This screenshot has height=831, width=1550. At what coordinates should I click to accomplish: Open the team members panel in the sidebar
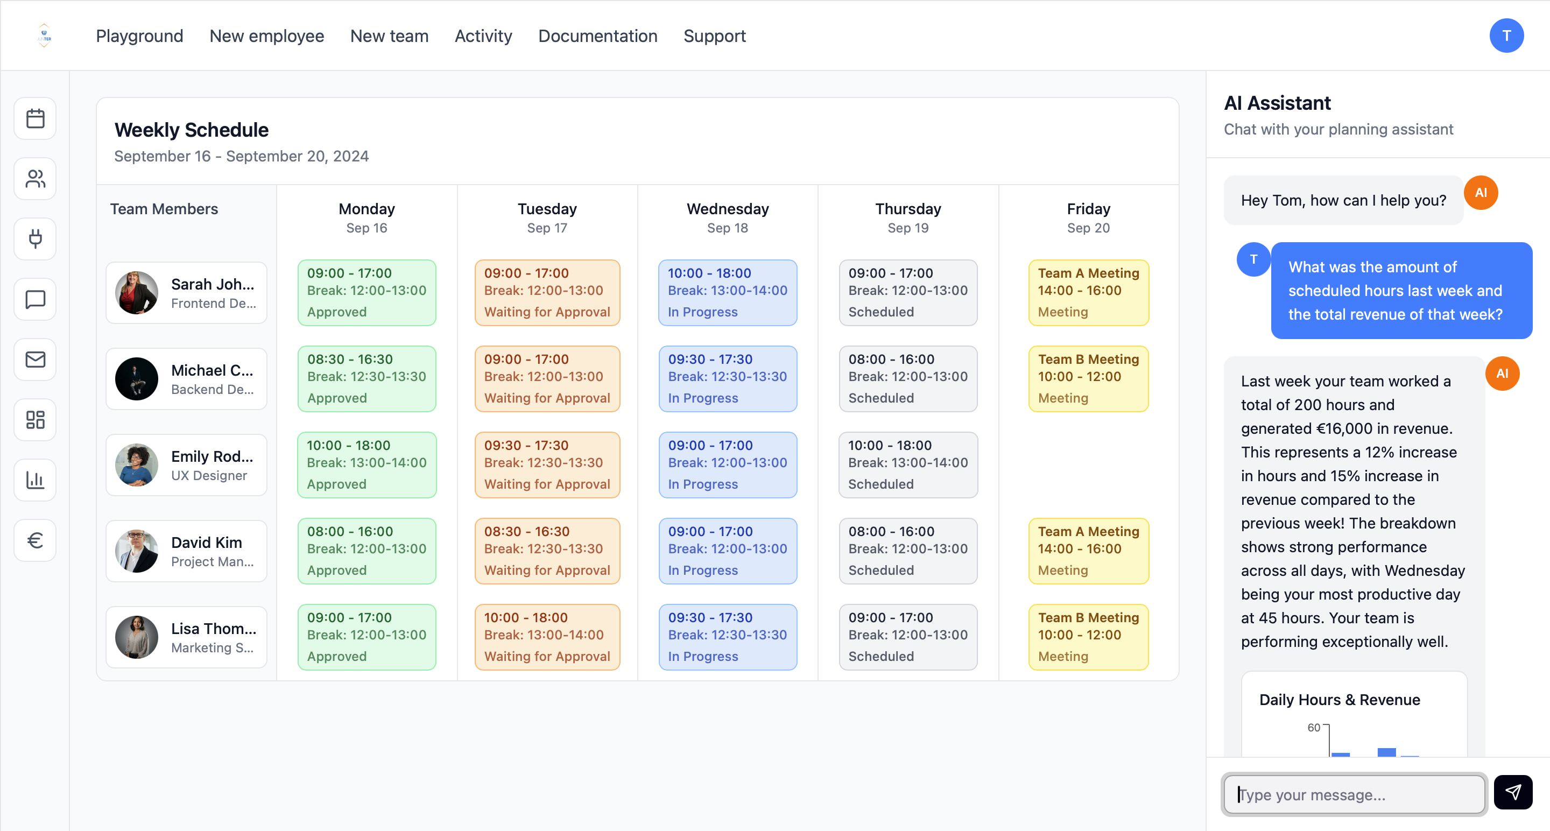(34, 178)
